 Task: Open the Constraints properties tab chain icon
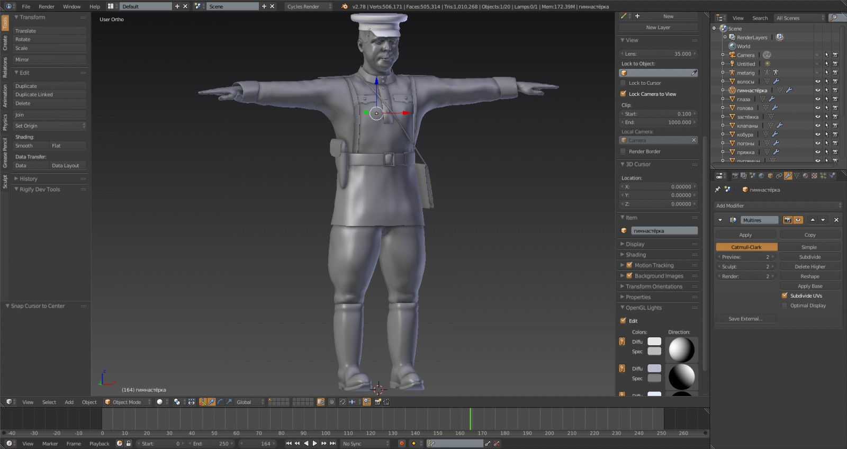point(779,176)
